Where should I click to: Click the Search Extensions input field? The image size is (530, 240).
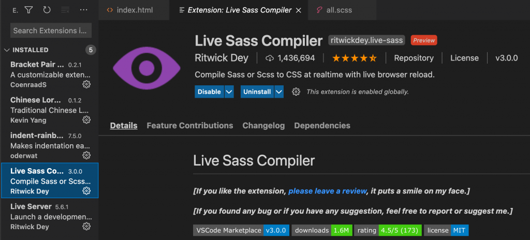51,31
